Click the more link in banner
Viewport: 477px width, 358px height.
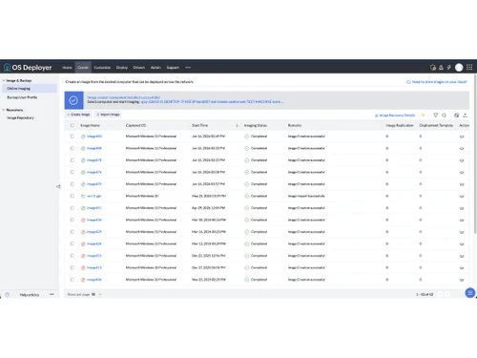coord(278,102)
